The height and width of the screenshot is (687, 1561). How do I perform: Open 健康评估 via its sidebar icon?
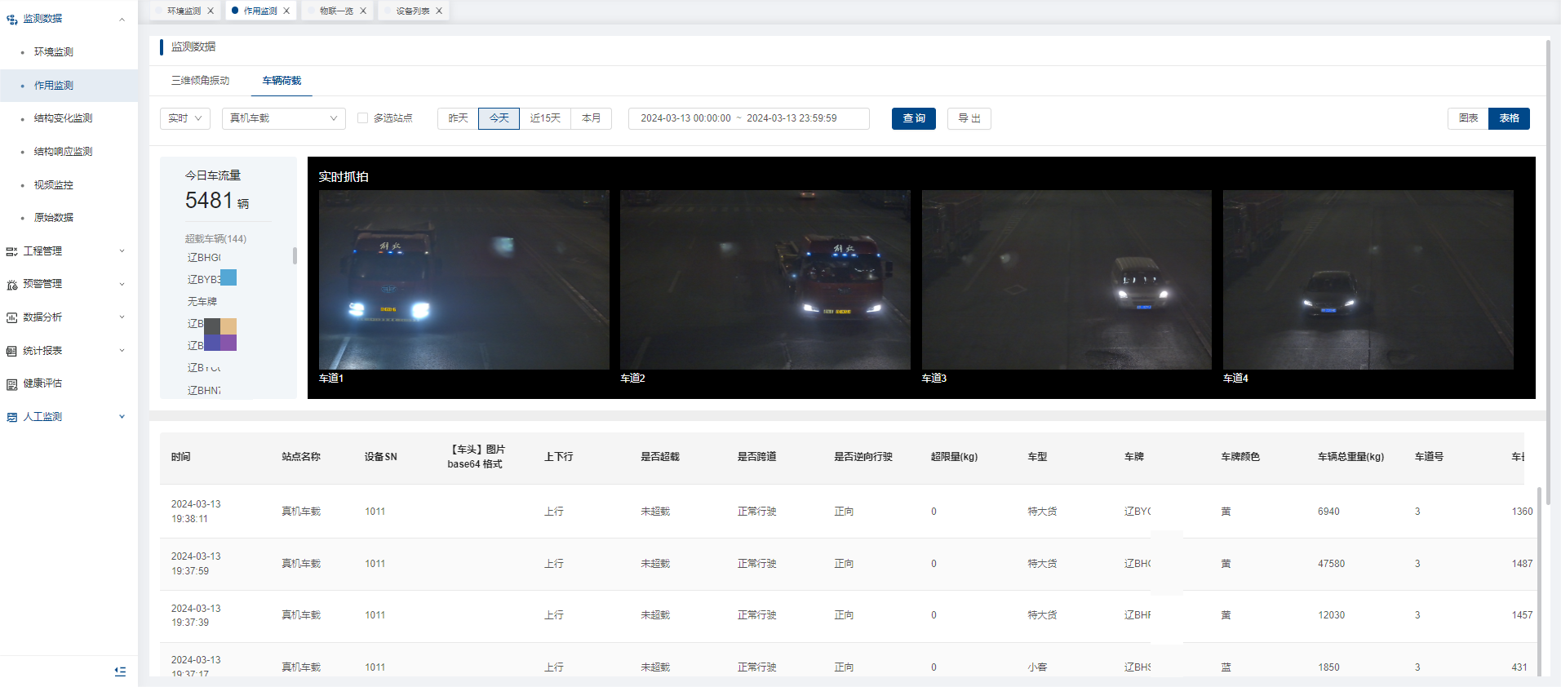pyautogui.click(x=11, y=384)
